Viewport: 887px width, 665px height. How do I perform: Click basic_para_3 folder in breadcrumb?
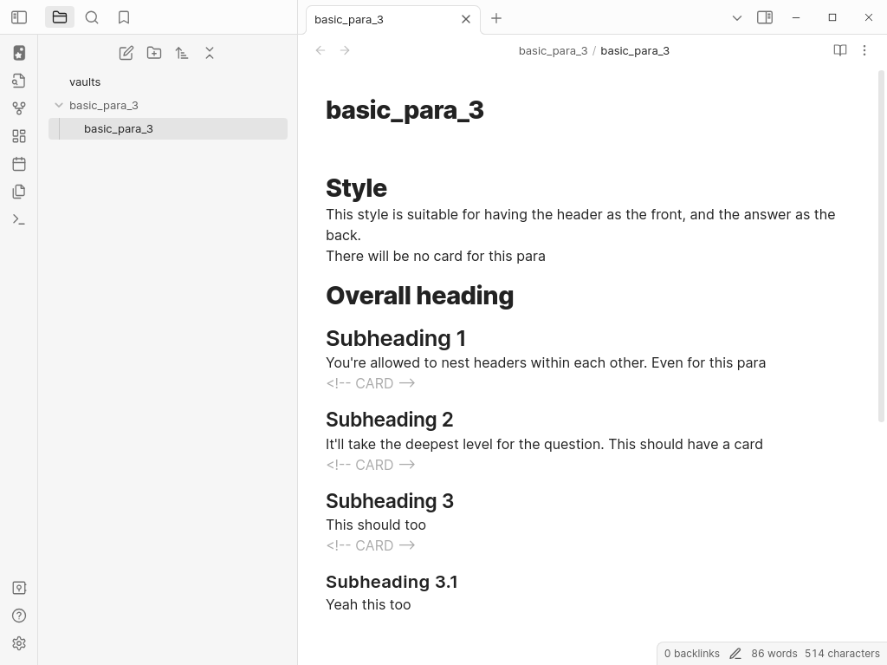553,50
